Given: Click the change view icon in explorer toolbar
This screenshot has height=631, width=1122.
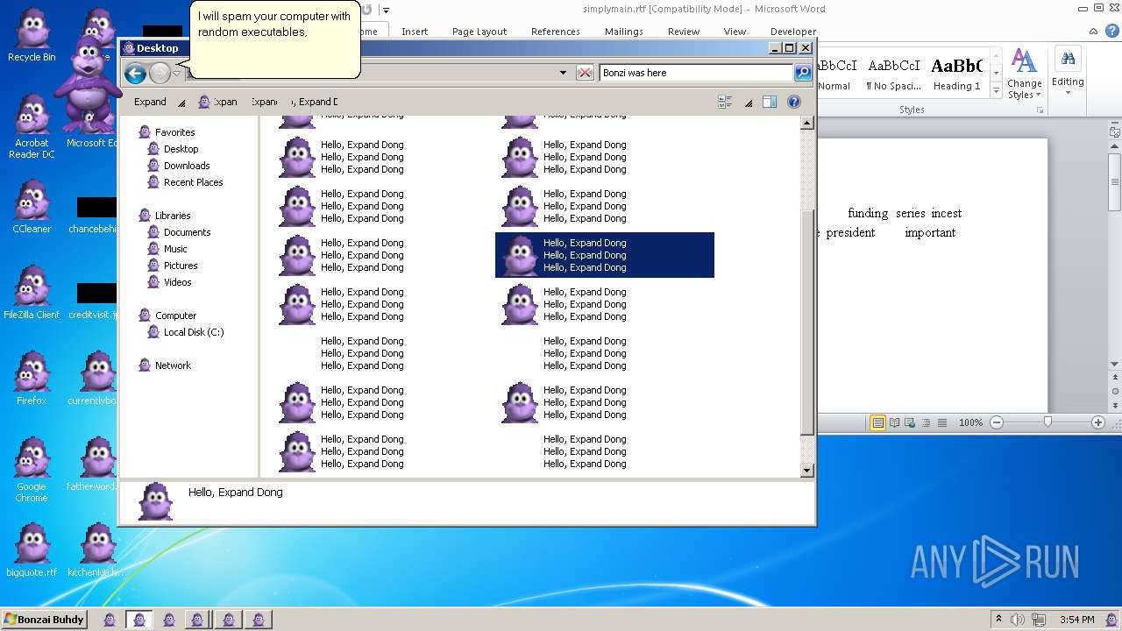Looking at the screenshot, I should [x=725, y=102].
